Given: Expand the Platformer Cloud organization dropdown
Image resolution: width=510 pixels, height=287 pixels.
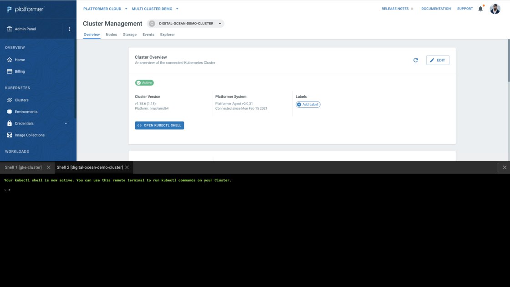Looking at the screenshot, I should click(x=126, y=9).
